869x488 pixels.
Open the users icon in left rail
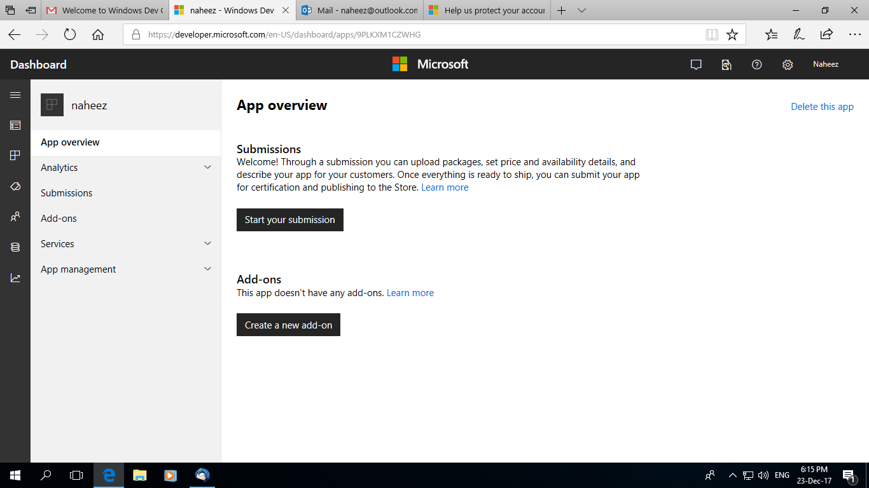pos(15,217)
